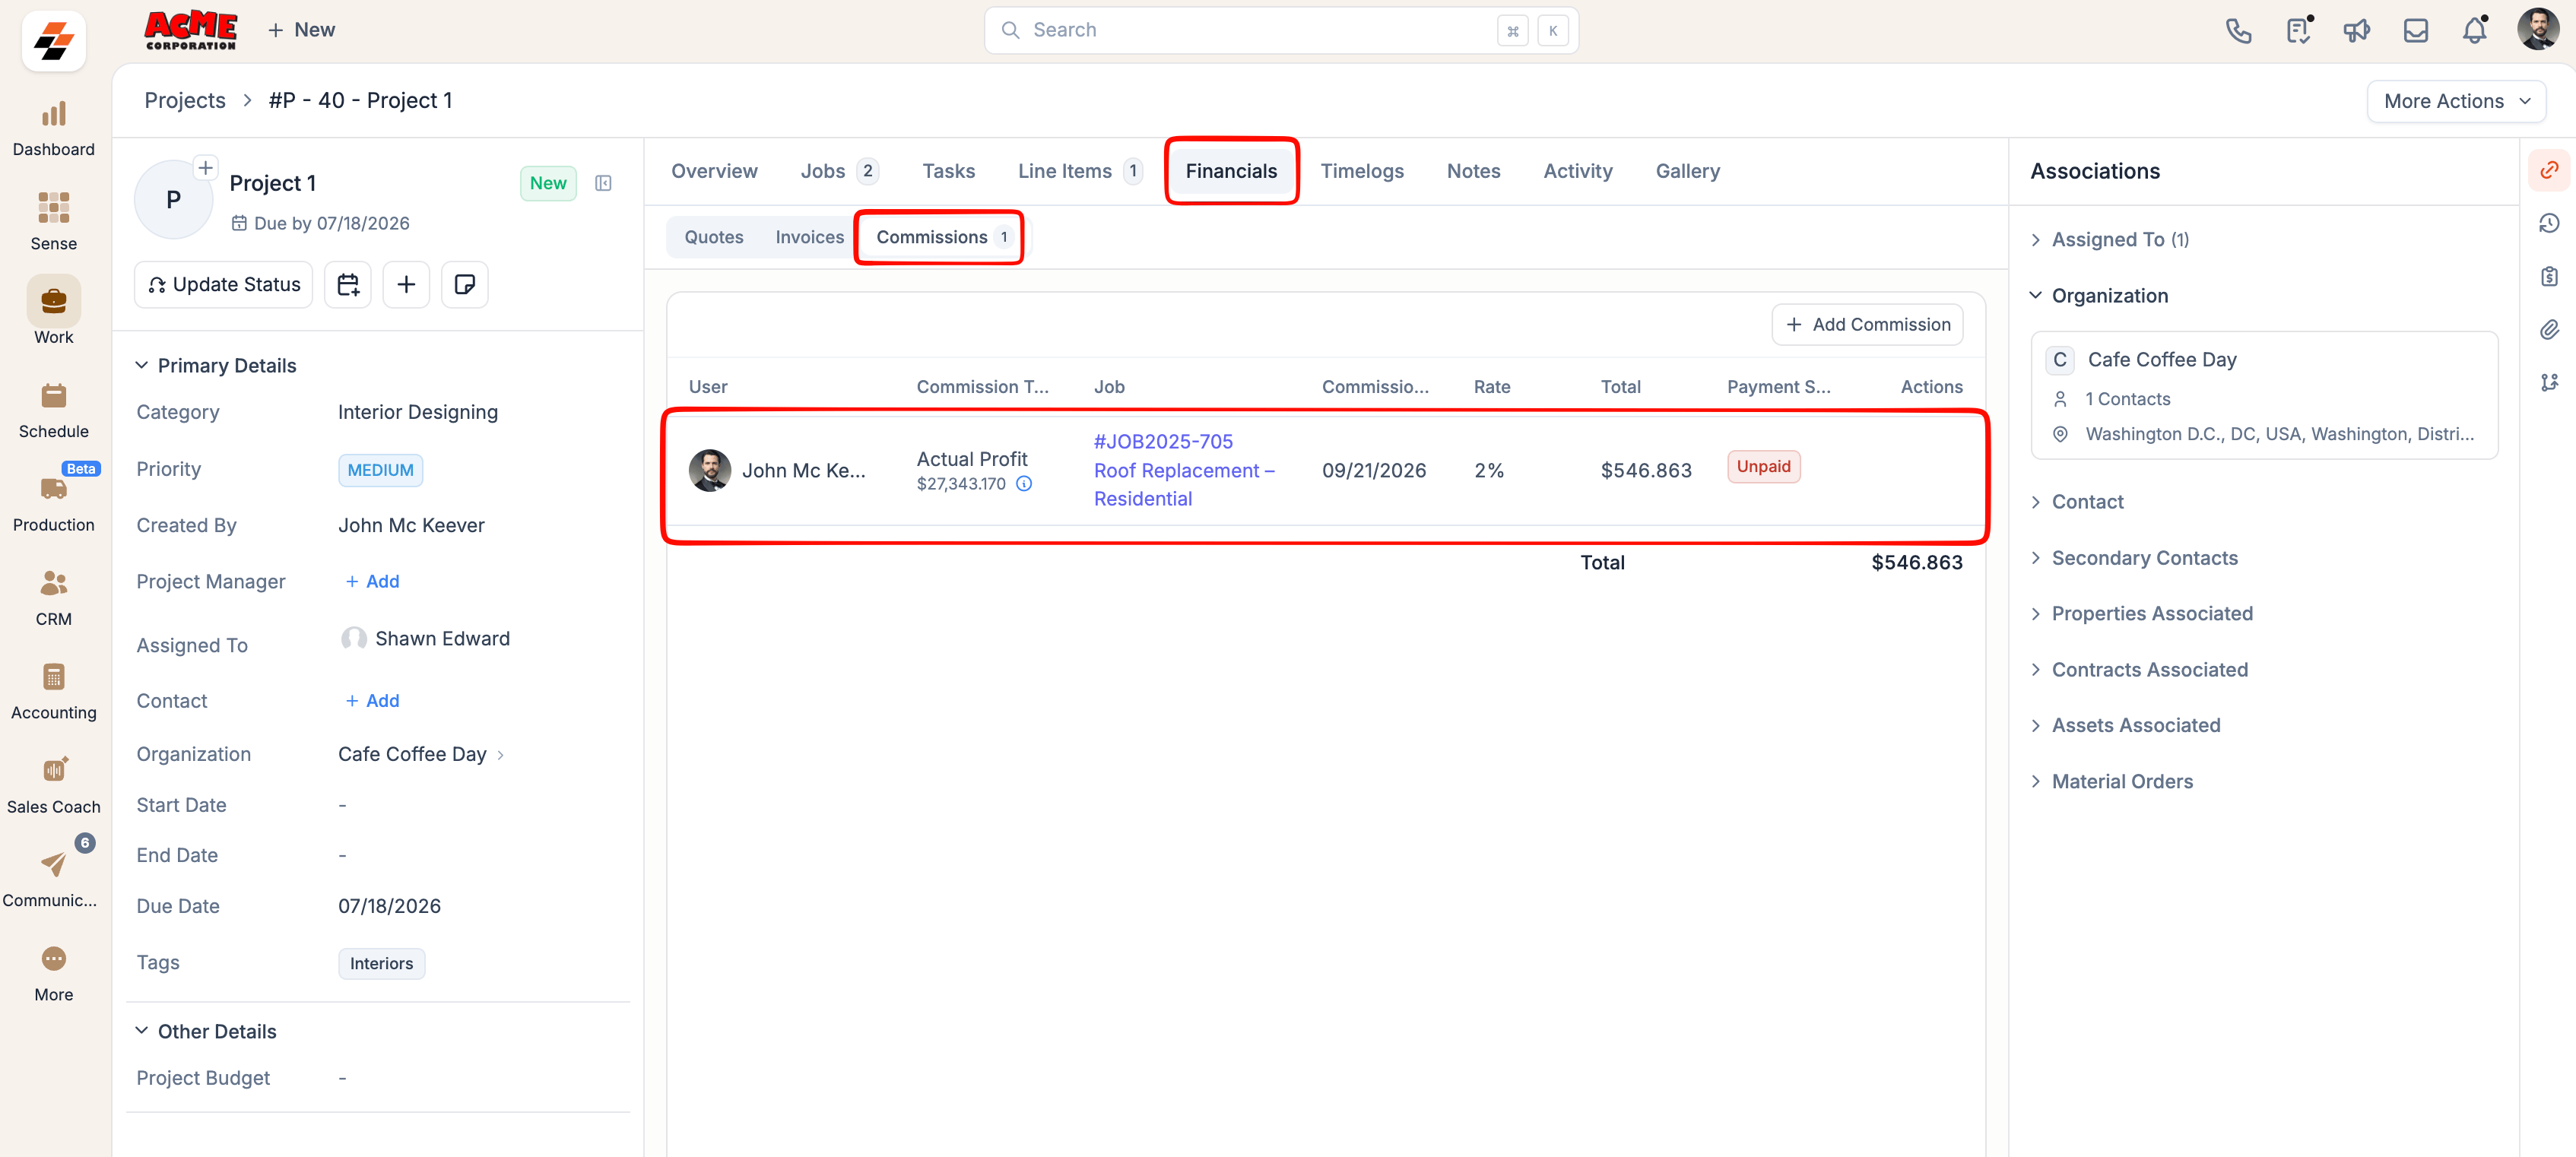Open attachments paperclip in right rail
This screenshot has width=2576, height=1157.
point(2549,329)
